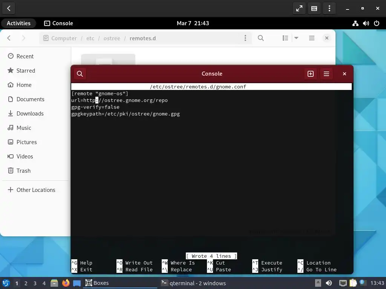This screenshot has width=386, height=289.
Task: Open the power menu icon in the GNOME bar
Action: [377, 23]
